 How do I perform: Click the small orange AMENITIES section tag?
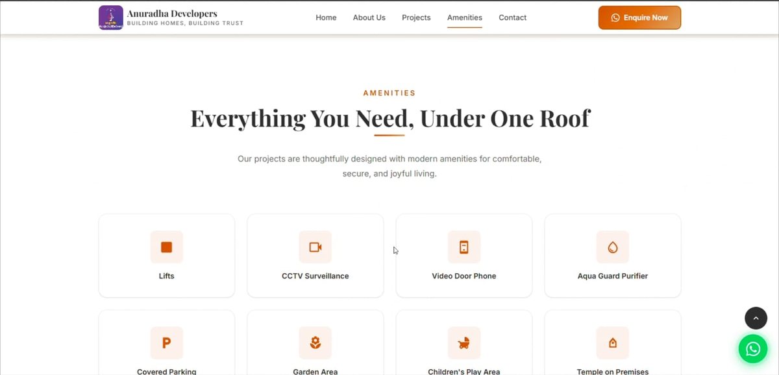(389, 93)
